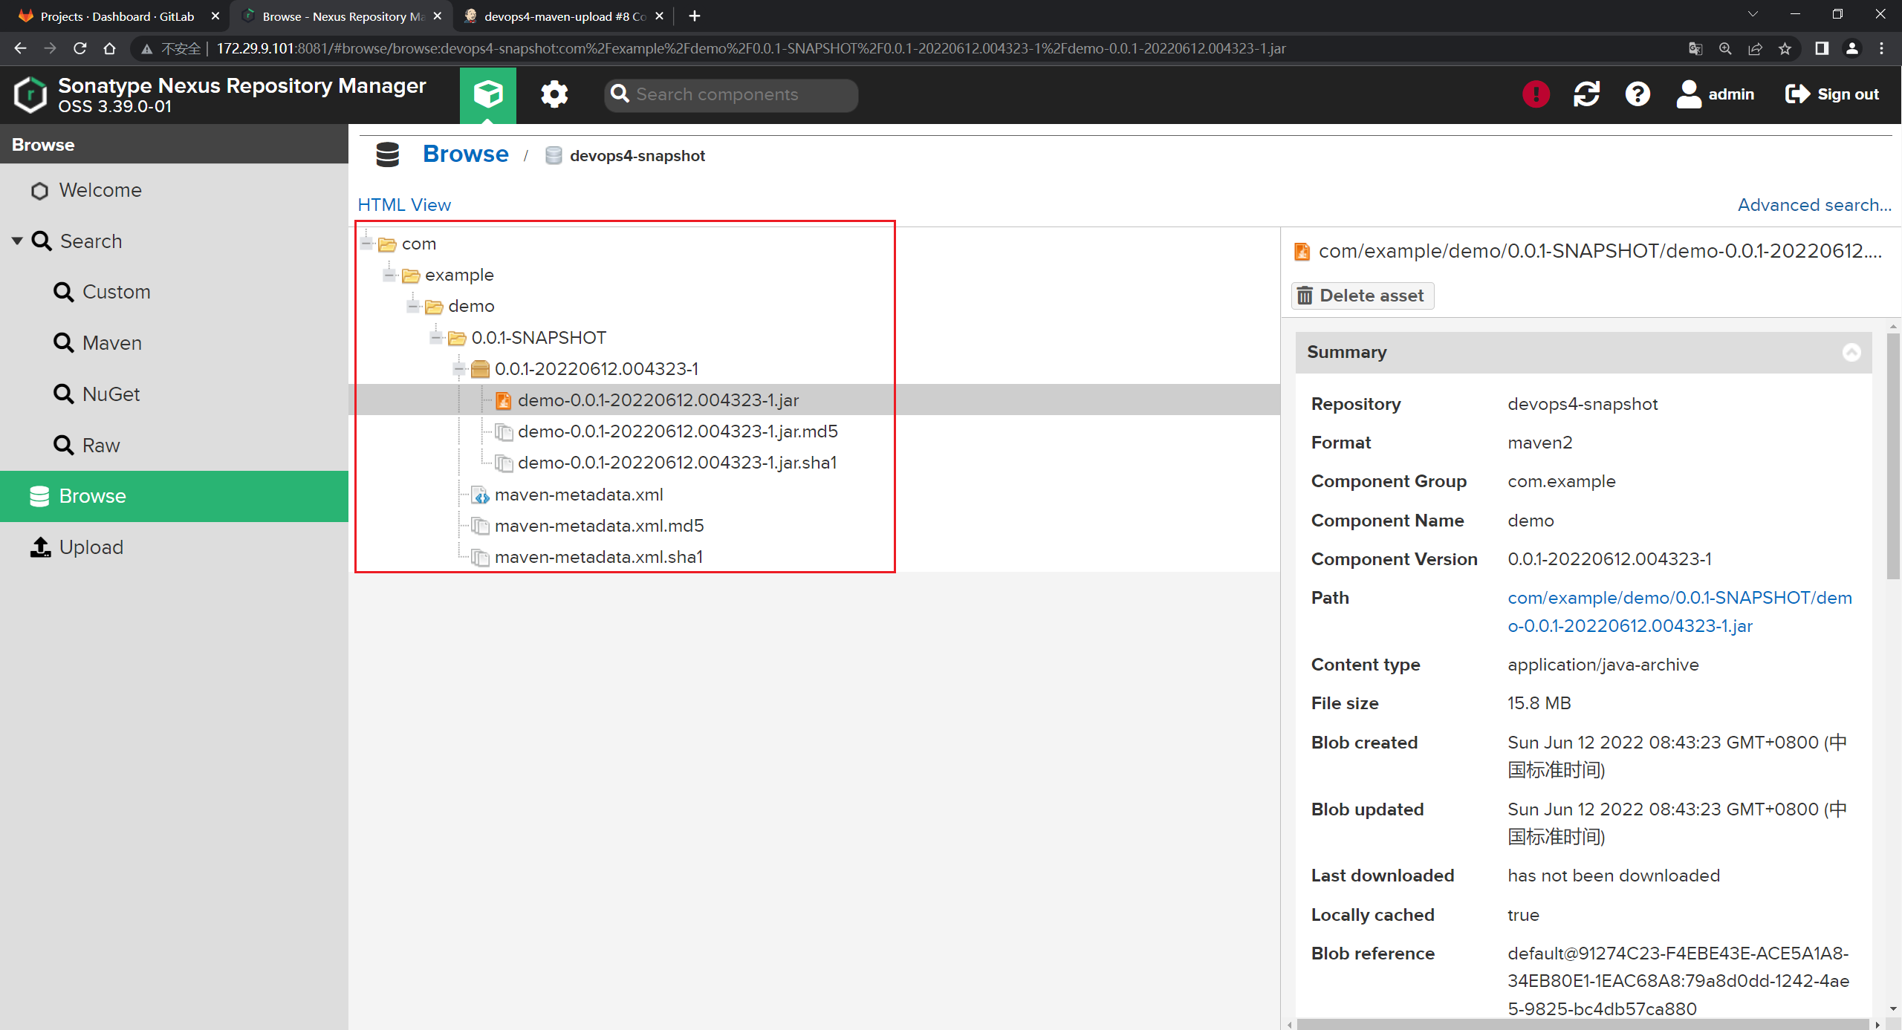Select maven-metadata.xml.md5
This screenshot has width=1902, height=1030.
pyautogui.click(x=599, y=526)
